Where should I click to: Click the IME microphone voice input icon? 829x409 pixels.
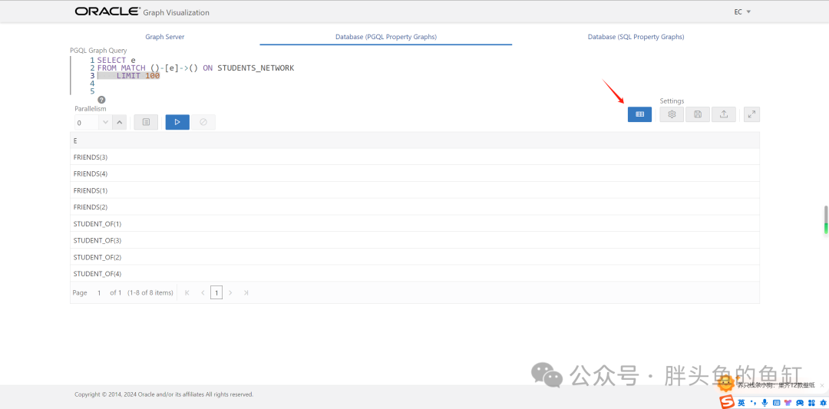coord(765,403)
